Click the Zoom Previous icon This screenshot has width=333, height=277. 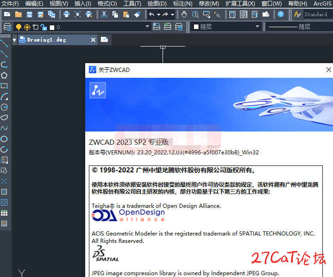pyautogui.click(x=217, y=14)
